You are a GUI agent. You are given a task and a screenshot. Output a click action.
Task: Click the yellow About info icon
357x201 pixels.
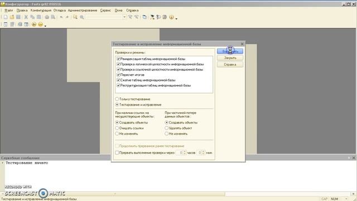coord(171,17)
